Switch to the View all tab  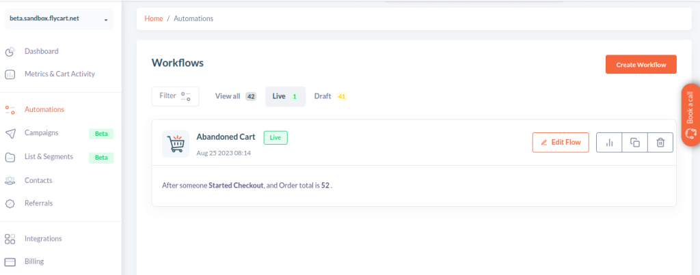(235, 96)
